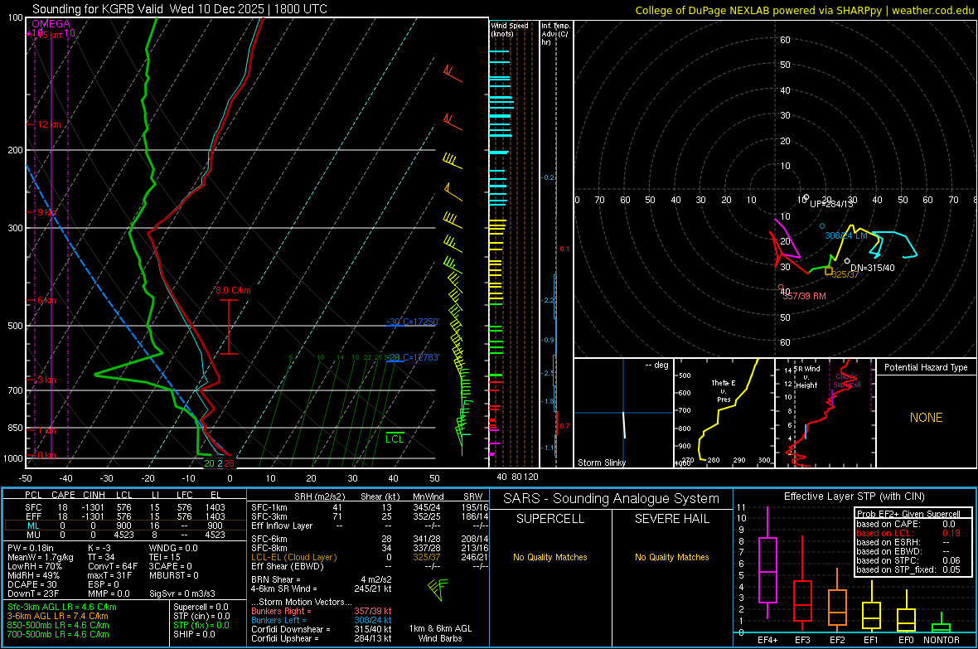
Task: Click 'BRN Shear = 4 m2/s2'
Action: tap(322, 579)
